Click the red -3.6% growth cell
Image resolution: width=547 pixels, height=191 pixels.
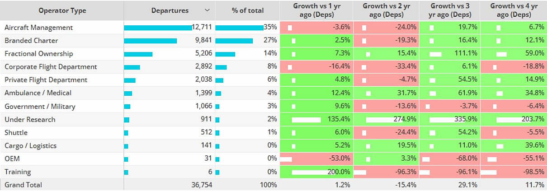coord(316,28)
